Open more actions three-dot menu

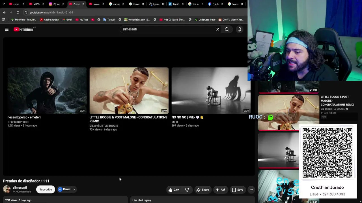point(251,190)
